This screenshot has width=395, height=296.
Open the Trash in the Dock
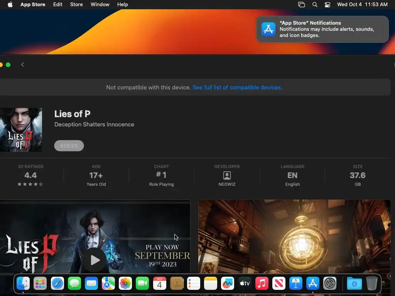pyautogui.click(x=371, y=283)
